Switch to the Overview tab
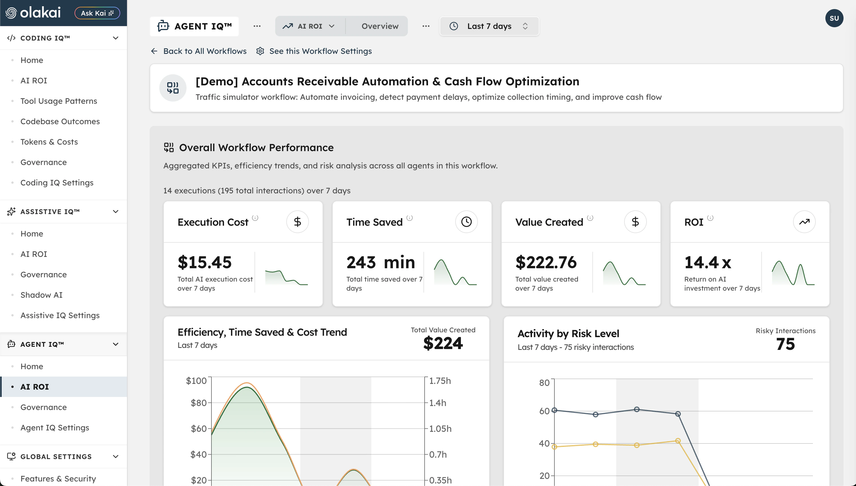Viewport: 856px width, 486px height. coord(380,26)
